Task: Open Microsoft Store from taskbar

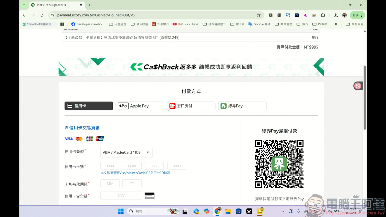Action: [x=239, y=211]
